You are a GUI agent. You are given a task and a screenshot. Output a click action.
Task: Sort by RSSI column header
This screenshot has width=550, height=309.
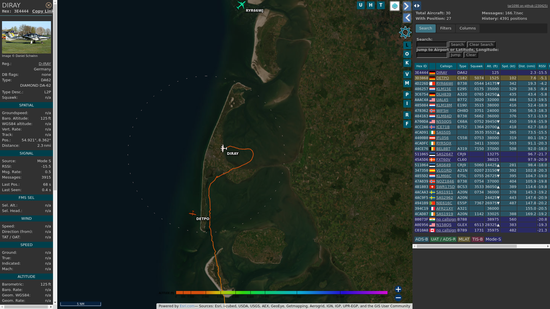[542, 66]
